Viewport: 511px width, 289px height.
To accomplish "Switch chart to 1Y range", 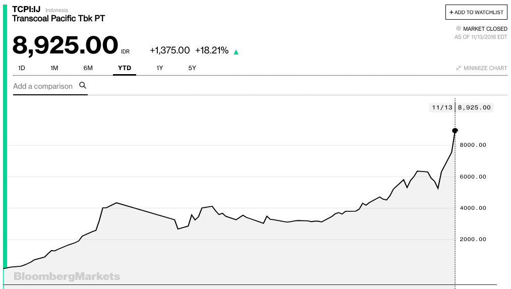I will click(x=159, y=68).
